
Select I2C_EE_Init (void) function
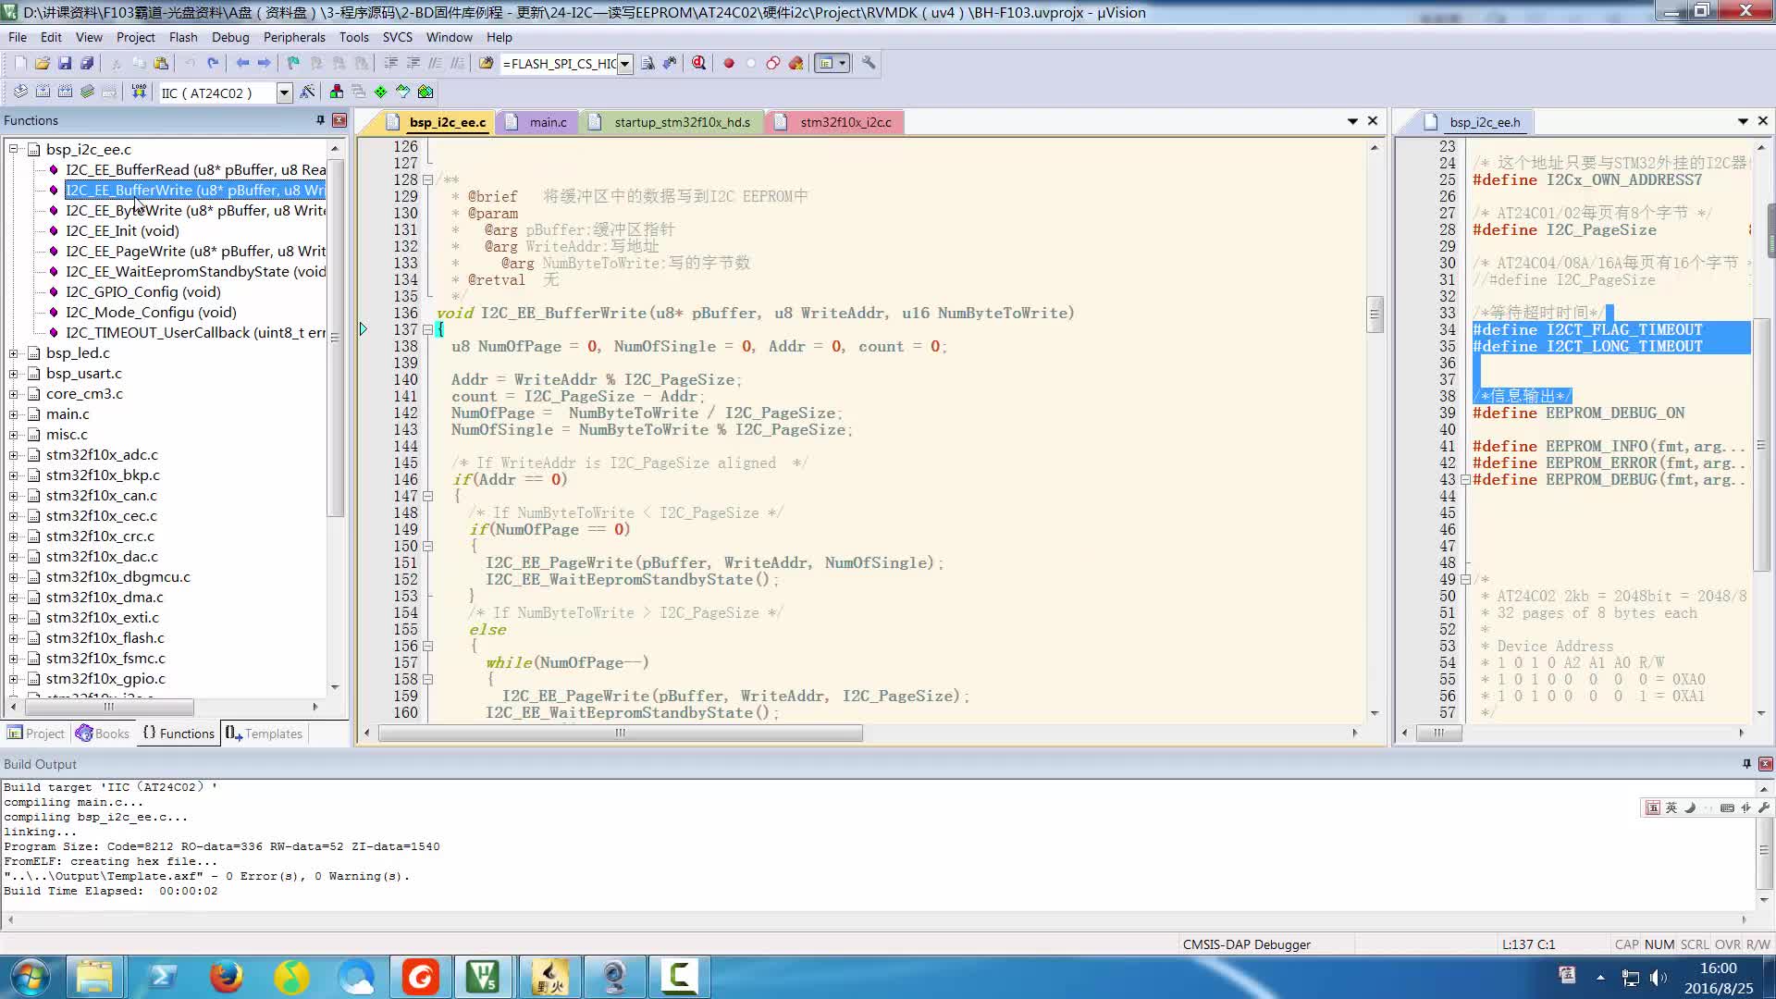tap(122, 230)
